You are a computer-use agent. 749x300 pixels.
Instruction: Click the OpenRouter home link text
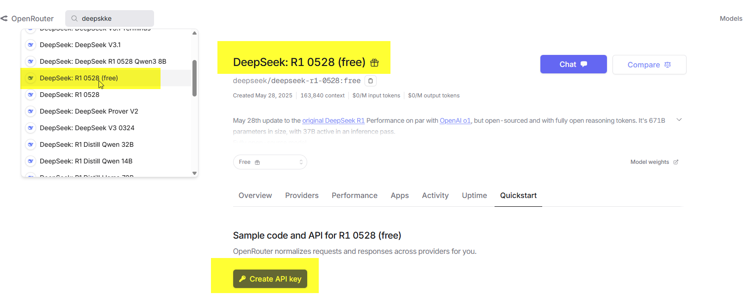pos(32,18)
